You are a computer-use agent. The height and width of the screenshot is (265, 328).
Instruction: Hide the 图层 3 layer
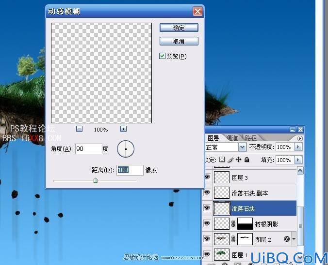(x=207, y=177)
